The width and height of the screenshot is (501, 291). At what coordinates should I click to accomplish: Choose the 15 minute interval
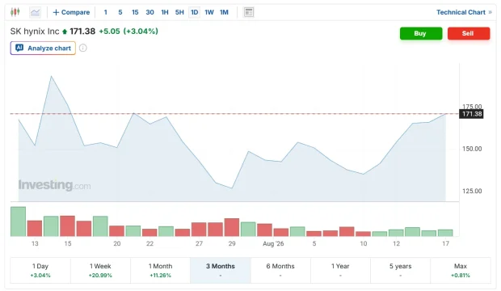(x=135, y=12)
